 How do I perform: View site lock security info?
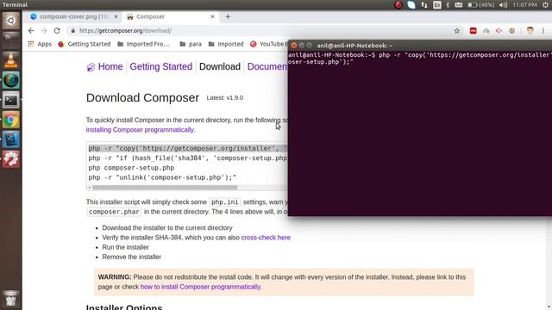tap(72, 31)
